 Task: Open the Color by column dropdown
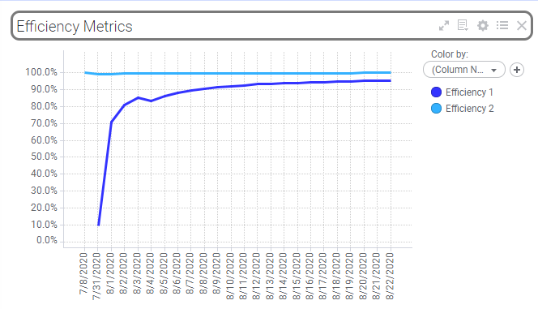pos(464,70)
